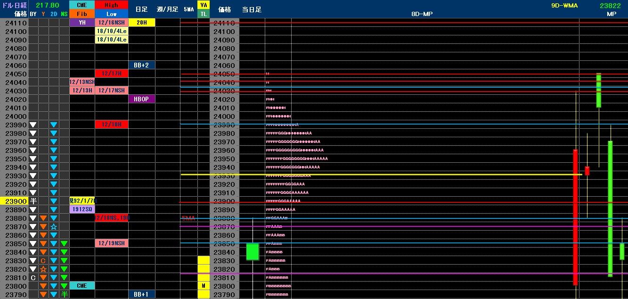This screenshot has height=299, width=628.
Task: Click the orange triangle in the 23810 row
Action: click(x=43, y=278)
